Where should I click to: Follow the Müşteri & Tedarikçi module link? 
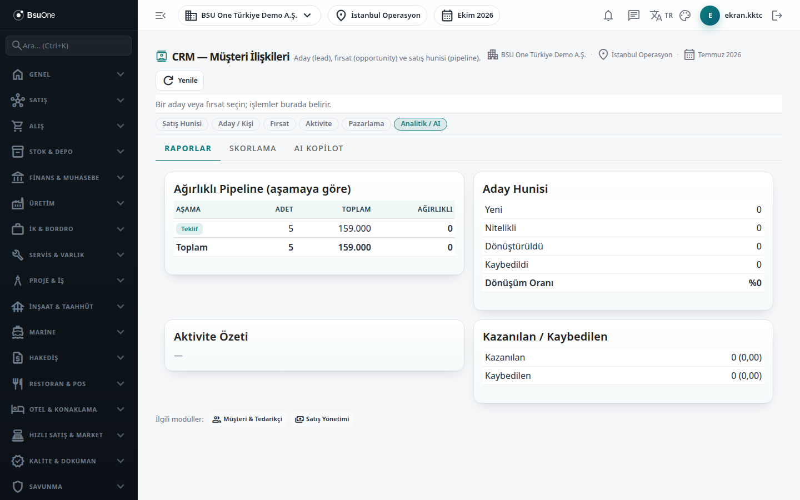248,419
